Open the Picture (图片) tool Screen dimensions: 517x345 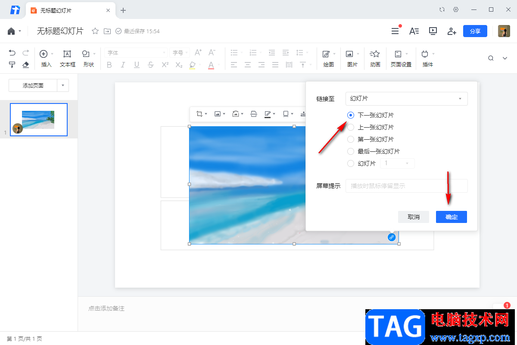[x=352, y=59]
